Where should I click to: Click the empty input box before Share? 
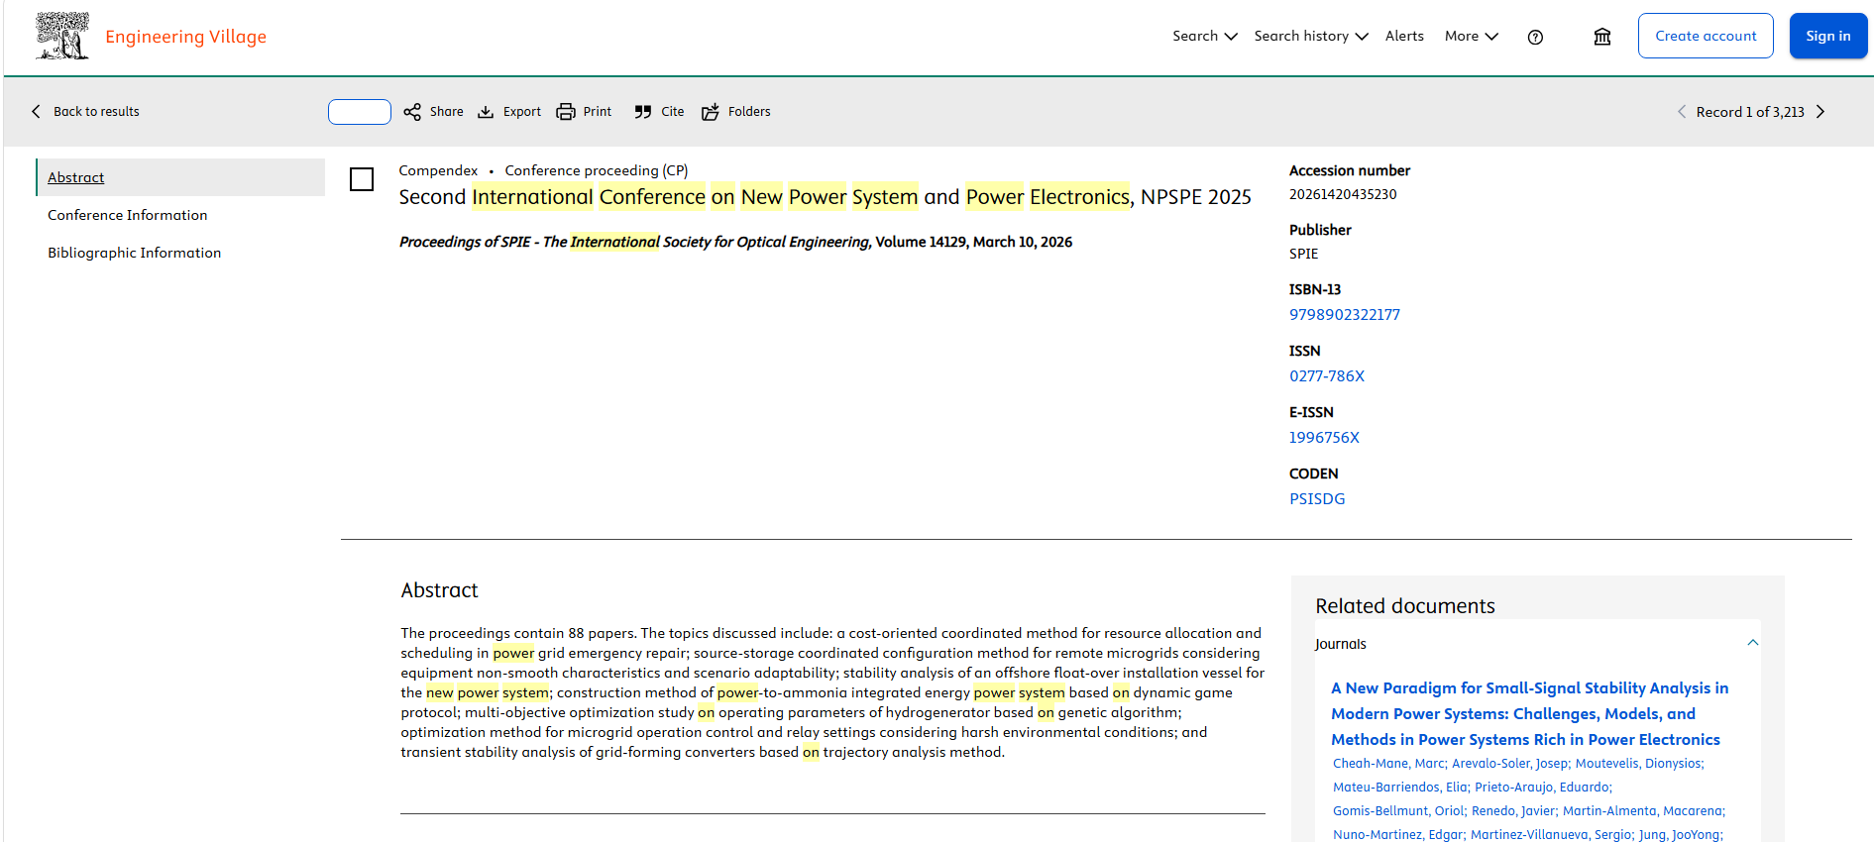(x=360, y=112)
